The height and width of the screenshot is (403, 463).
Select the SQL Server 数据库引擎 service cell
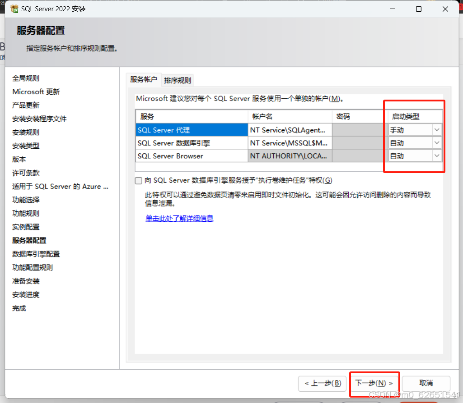click(192, 143)
